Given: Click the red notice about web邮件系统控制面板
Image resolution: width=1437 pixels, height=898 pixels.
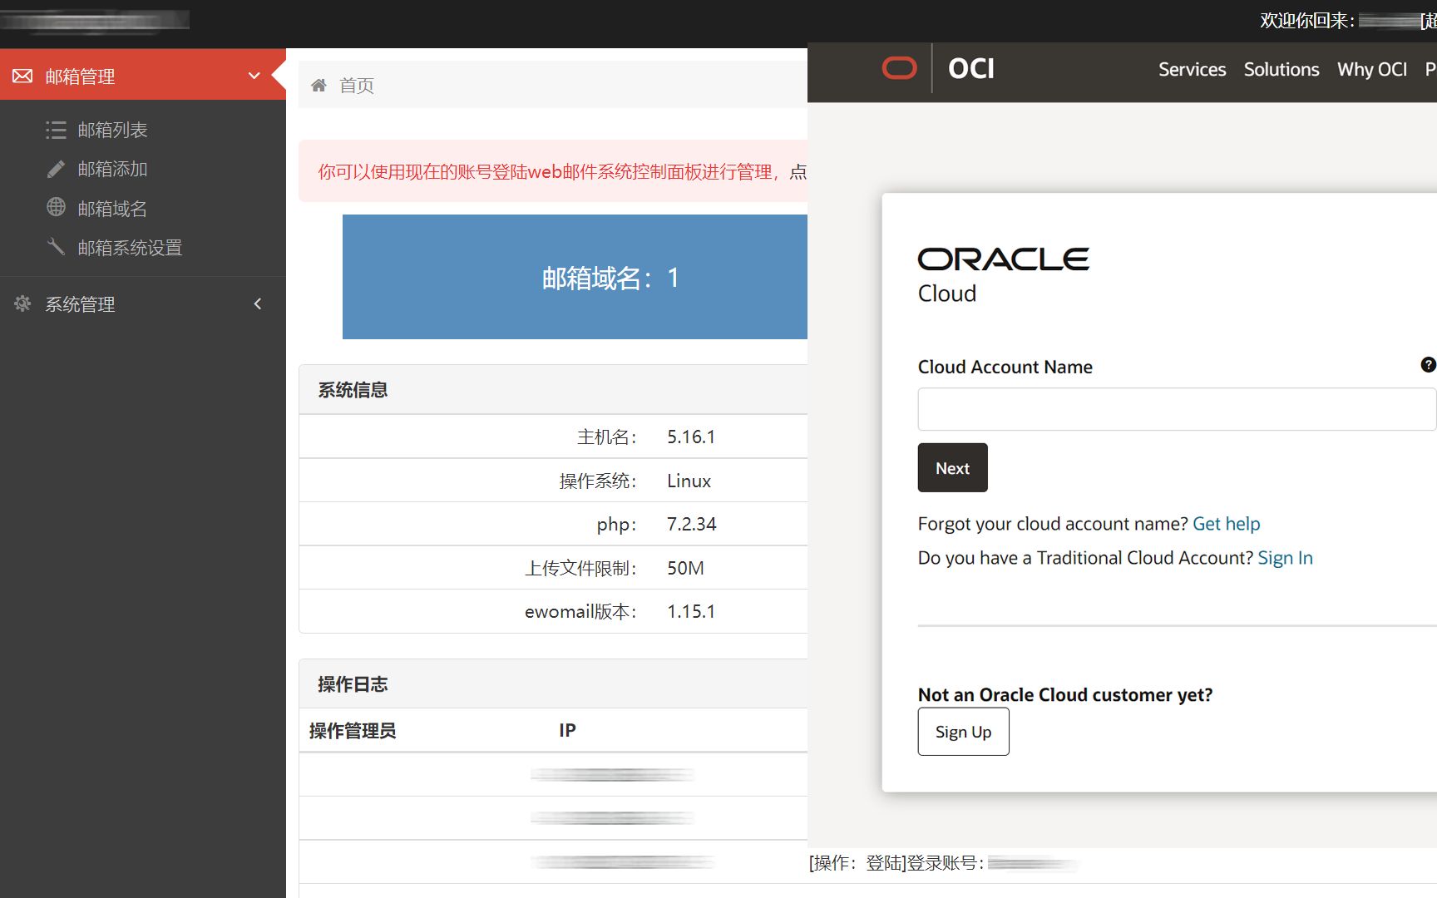Looking at the screenshot, I should [553, 171].
